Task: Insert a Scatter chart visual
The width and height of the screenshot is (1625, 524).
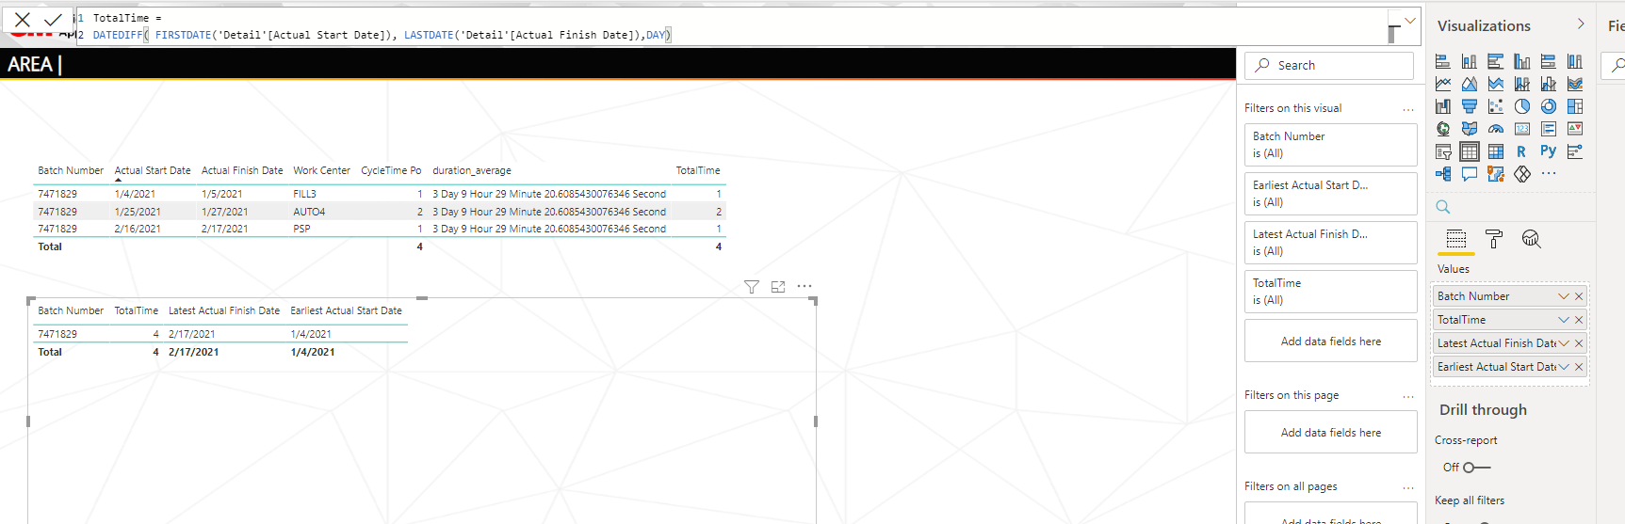Action: (x=1495, y=106)
